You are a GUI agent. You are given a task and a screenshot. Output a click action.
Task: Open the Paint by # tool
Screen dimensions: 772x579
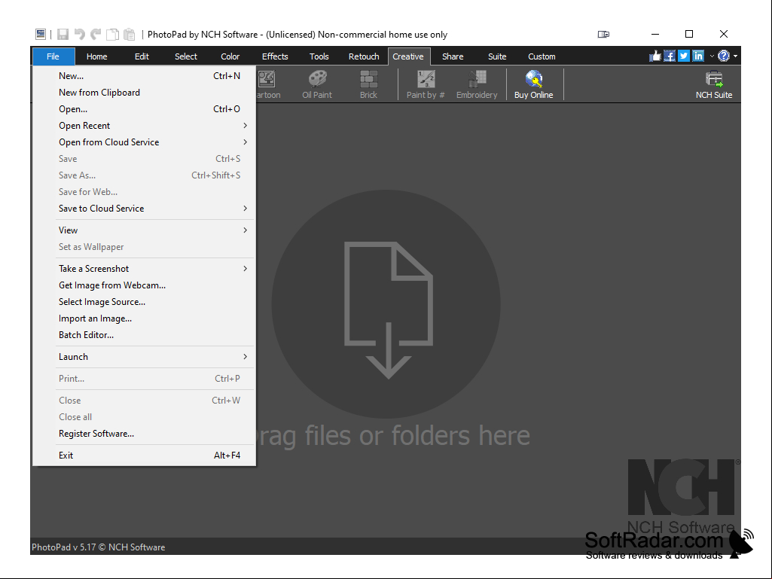[426, 84]
